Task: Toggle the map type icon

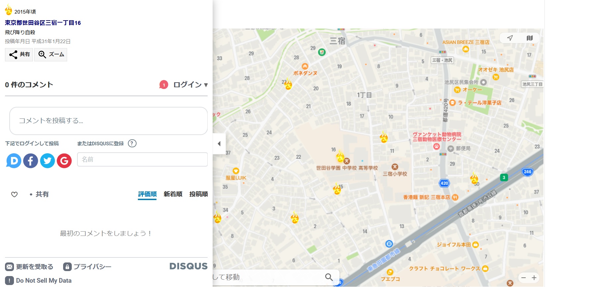Action: [530, 38]
